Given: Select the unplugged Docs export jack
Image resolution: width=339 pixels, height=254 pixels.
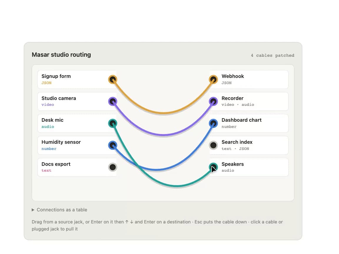Looking at the screenshot, I should tap(113, 167).
